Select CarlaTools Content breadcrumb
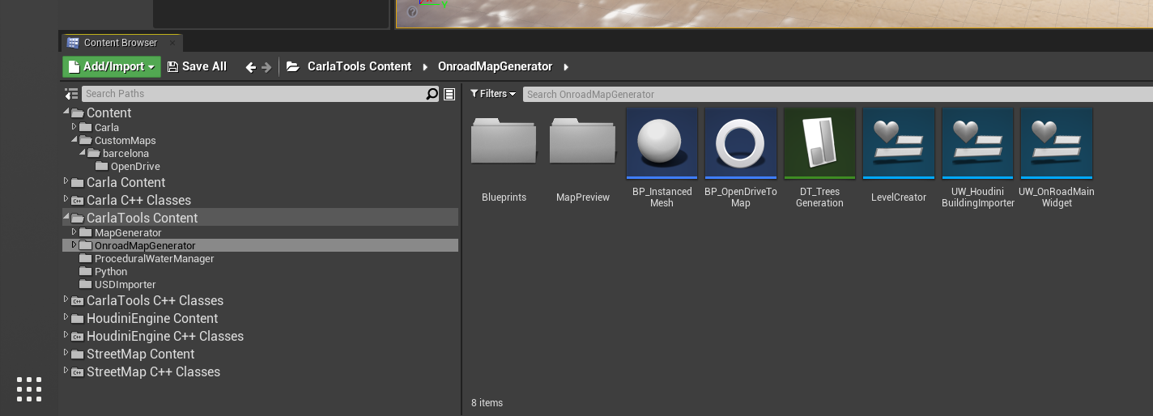 (x=359, y=67)
